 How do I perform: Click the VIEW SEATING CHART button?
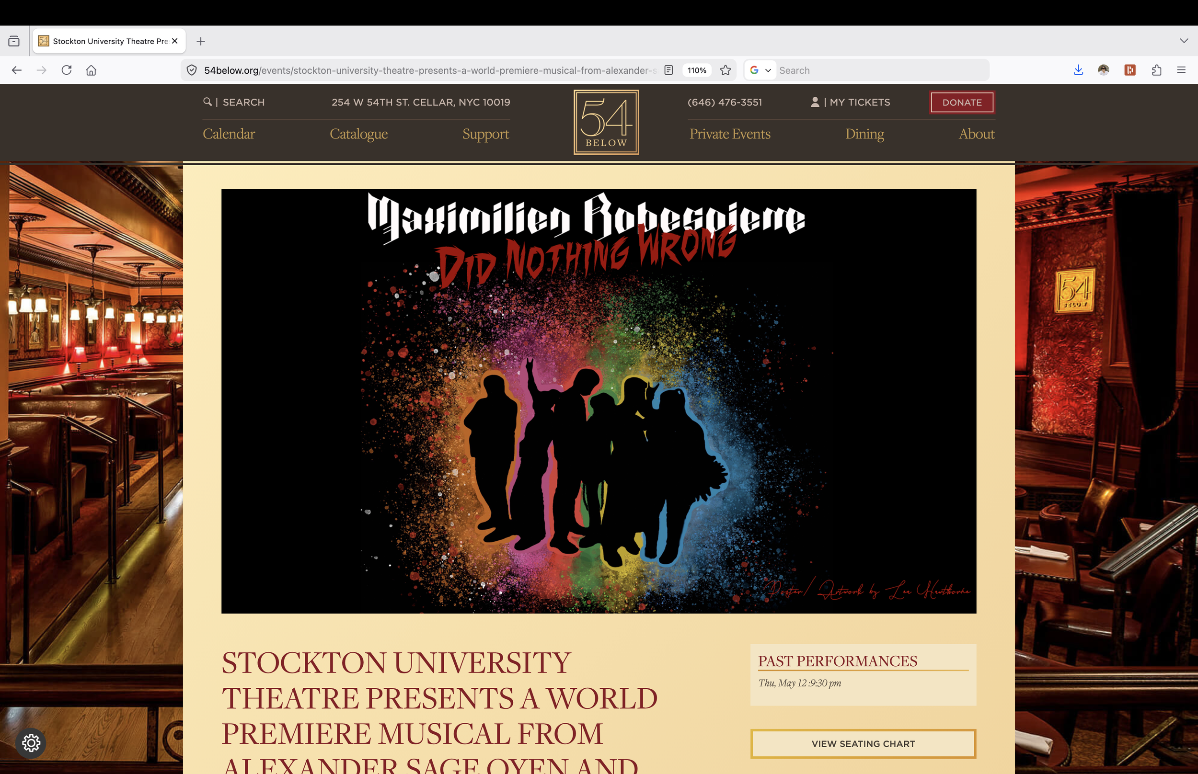[863, 743]
